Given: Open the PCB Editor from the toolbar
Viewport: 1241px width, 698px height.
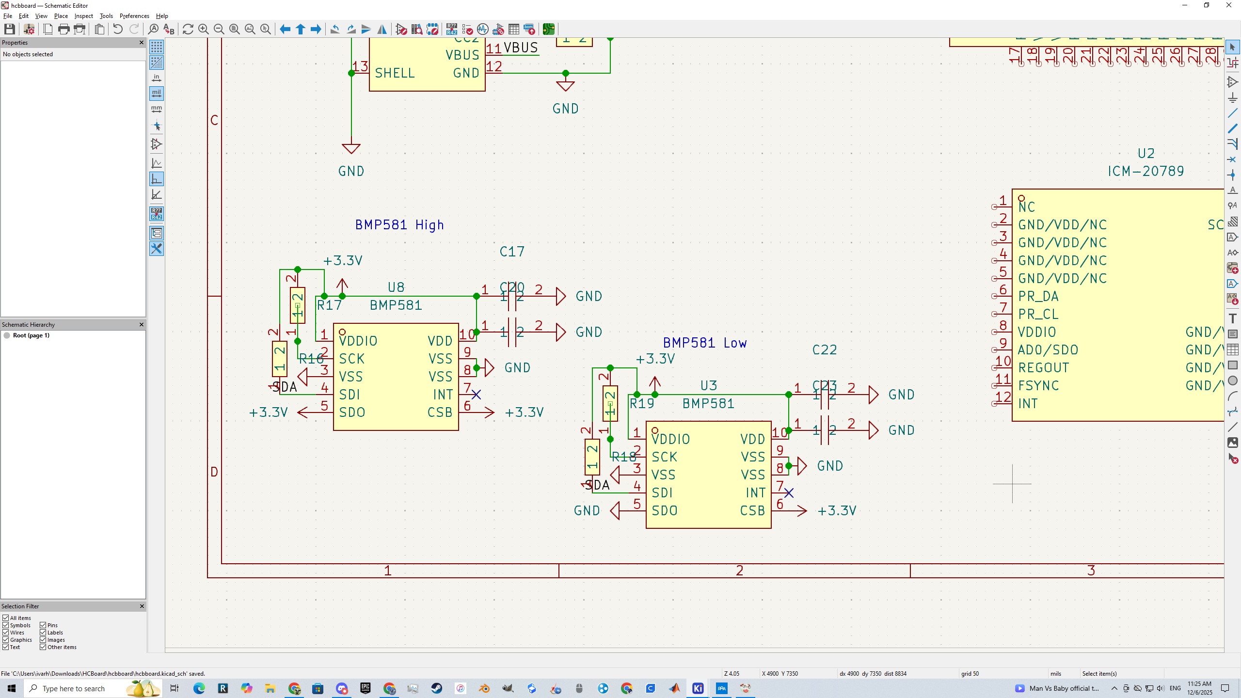Looking at the screenshot, I should point(548,29).
